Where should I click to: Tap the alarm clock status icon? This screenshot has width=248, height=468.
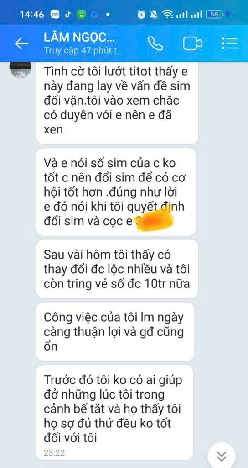pos(141,14)
